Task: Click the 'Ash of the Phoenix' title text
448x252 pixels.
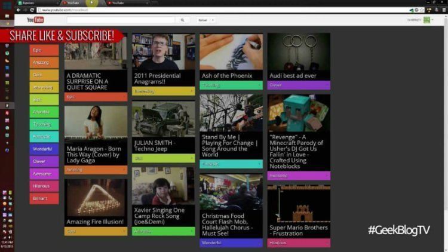Action: point(227,76)
